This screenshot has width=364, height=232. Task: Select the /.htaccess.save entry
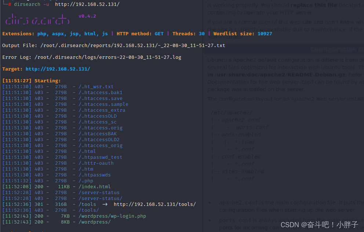[100, 99]
